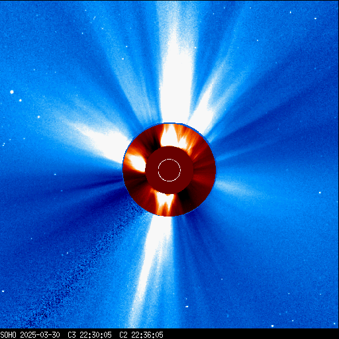Click the 2025-03-30 date text

click(40, 334)
